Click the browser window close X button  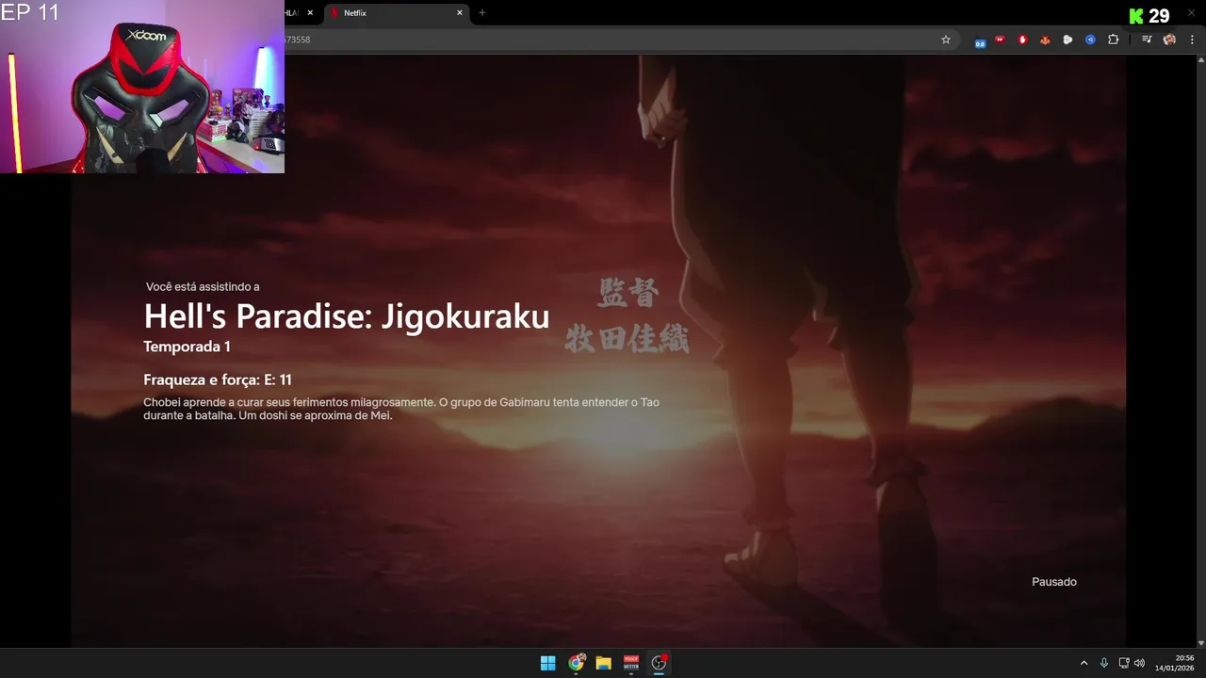click(x=1191, y=12)
